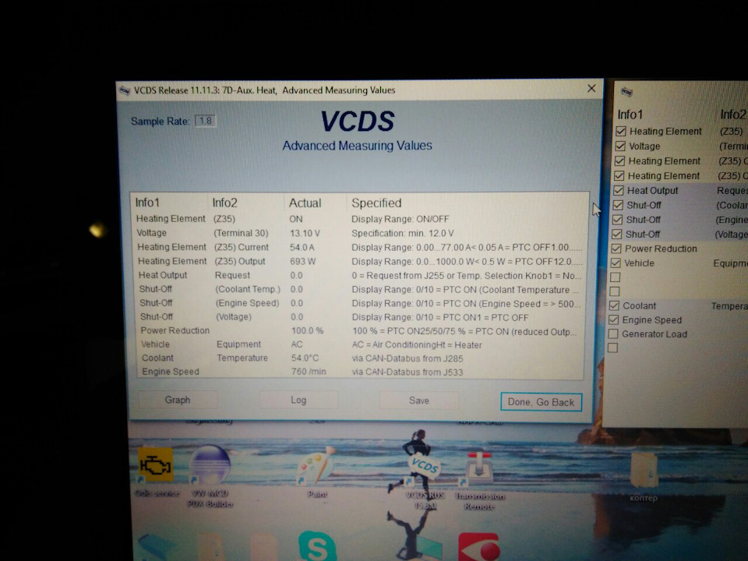Select 'via CAN-Databus from J285' text

coord(408,358)
